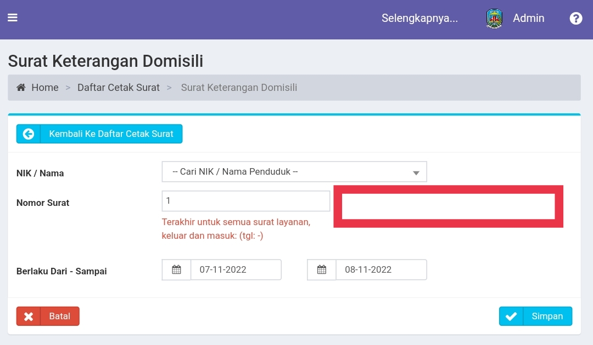This screenshot has width=593, height=345.
Task: Open the calendar icon beside 08-11-2022
Action: pos(321,269)
